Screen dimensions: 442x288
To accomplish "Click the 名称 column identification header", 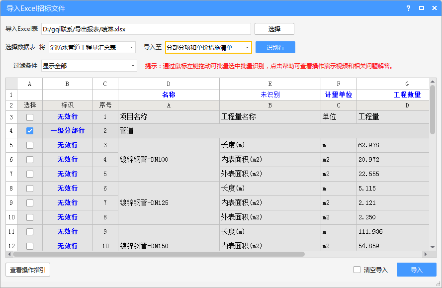I will click(169, 95).
